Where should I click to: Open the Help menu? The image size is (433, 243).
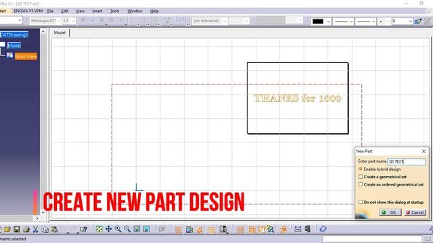click(154, 11)
